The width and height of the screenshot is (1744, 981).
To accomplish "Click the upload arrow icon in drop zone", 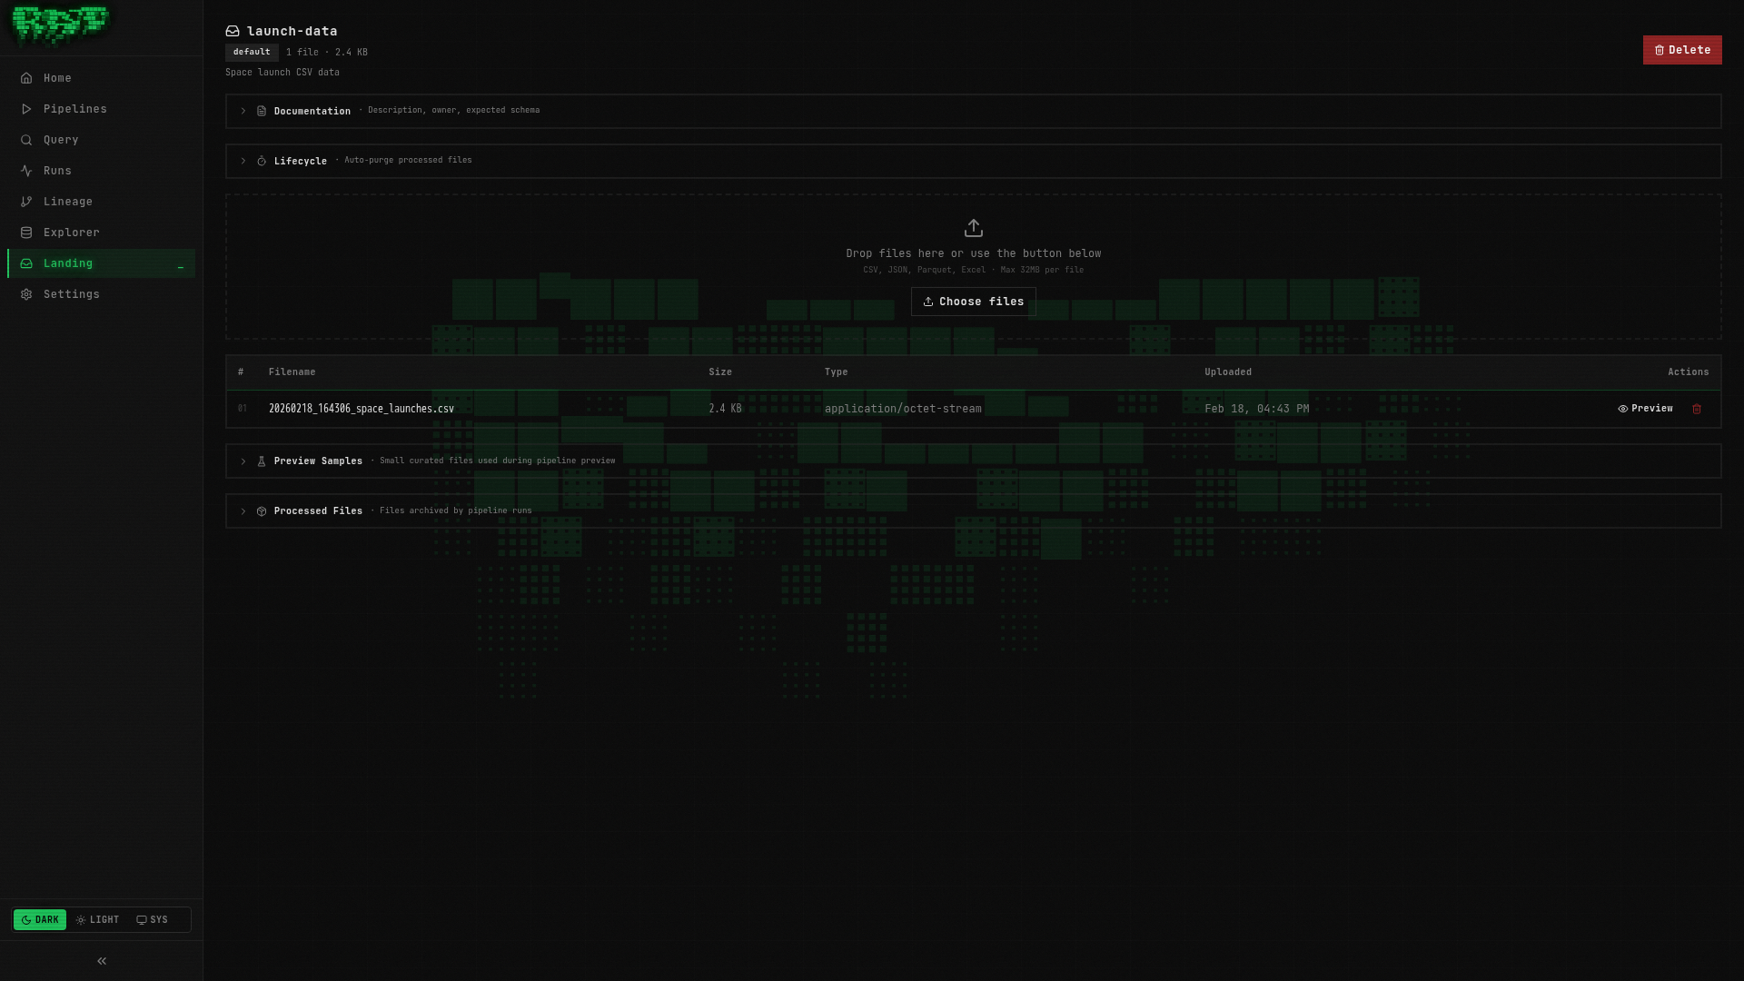I will pos(973,228).
